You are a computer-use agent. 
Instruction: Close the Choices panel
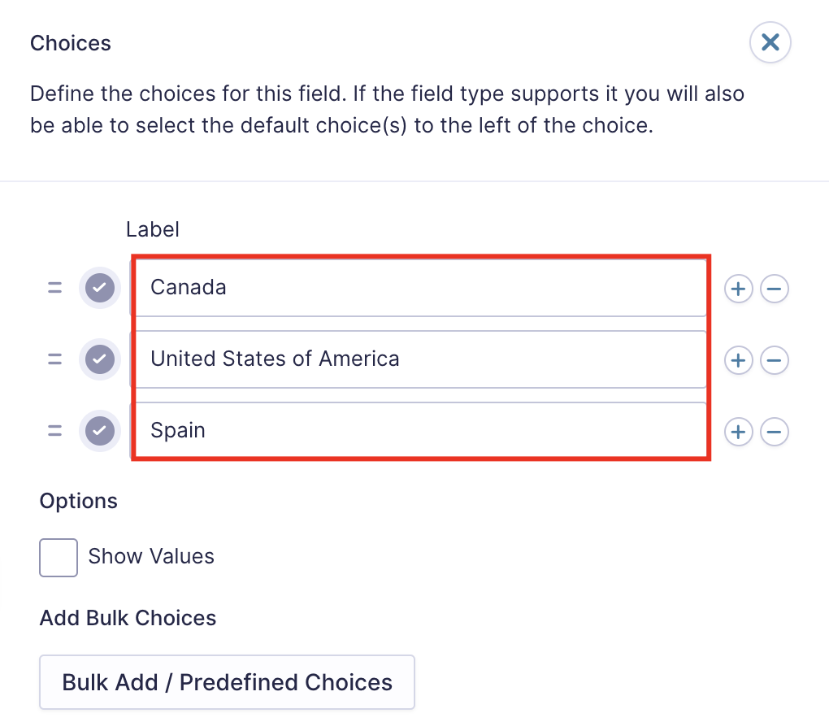coord(770,42)
